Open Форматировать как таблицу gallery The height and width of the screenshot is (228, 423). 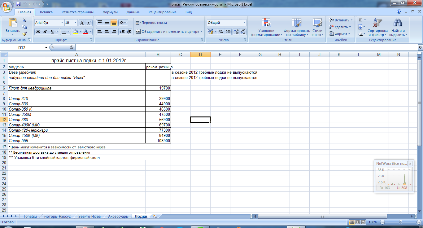click(x=297, y=27)
